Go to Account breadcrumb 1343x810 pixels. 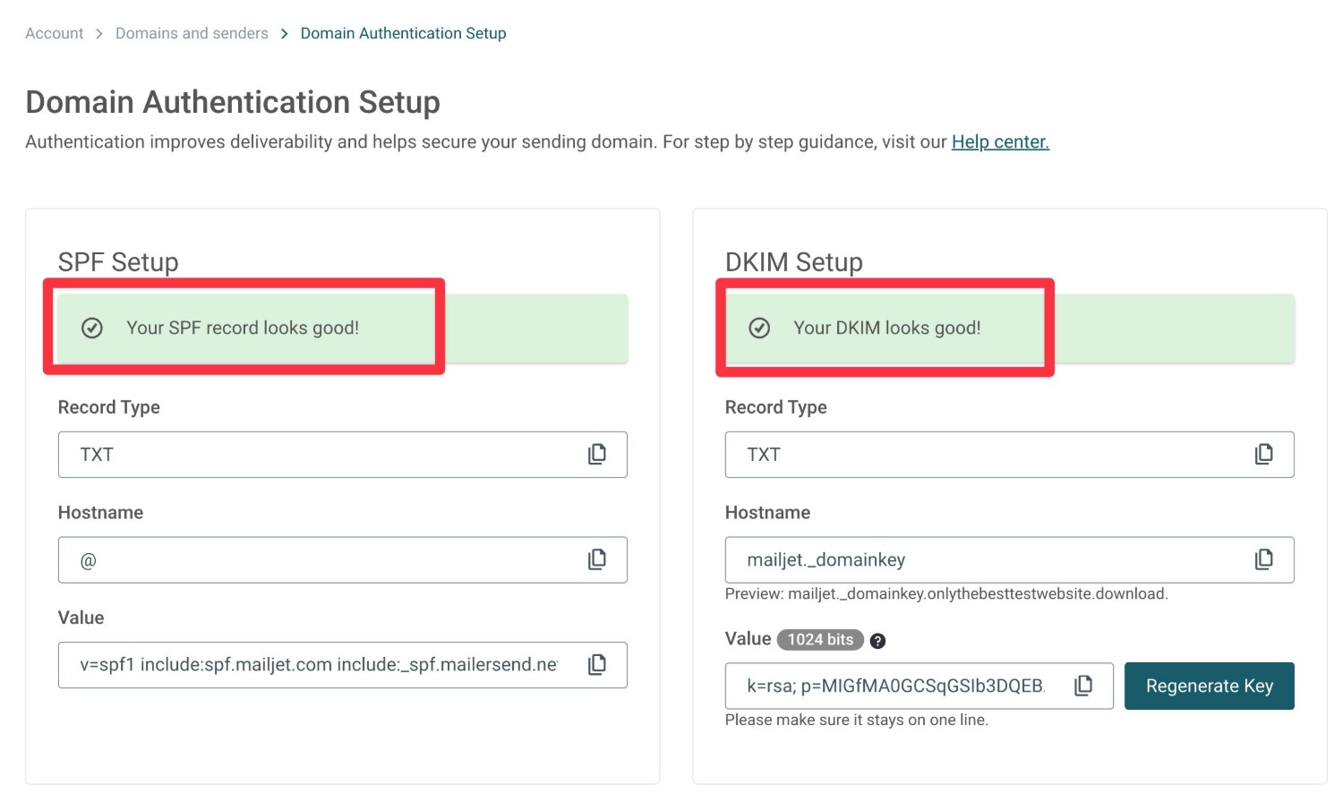click(x=54, y=33)
